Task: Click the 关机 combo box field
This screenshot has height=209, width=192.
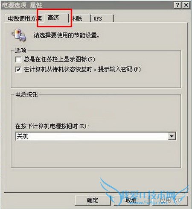Action: (96, 136)
